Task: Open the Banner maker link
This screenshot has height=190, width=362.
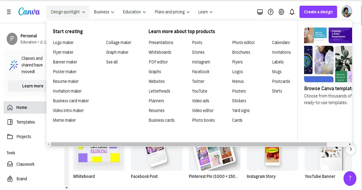Action: [65, 62]
